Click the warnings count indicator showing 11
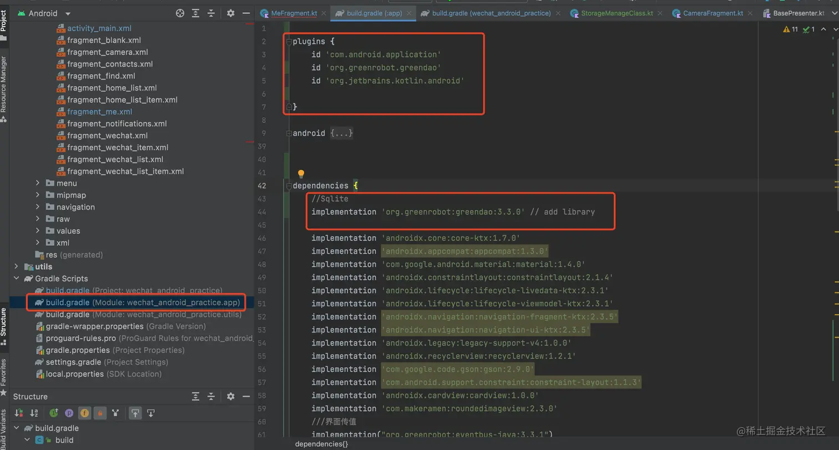839x450 pixels. click(x=791, y=29)
